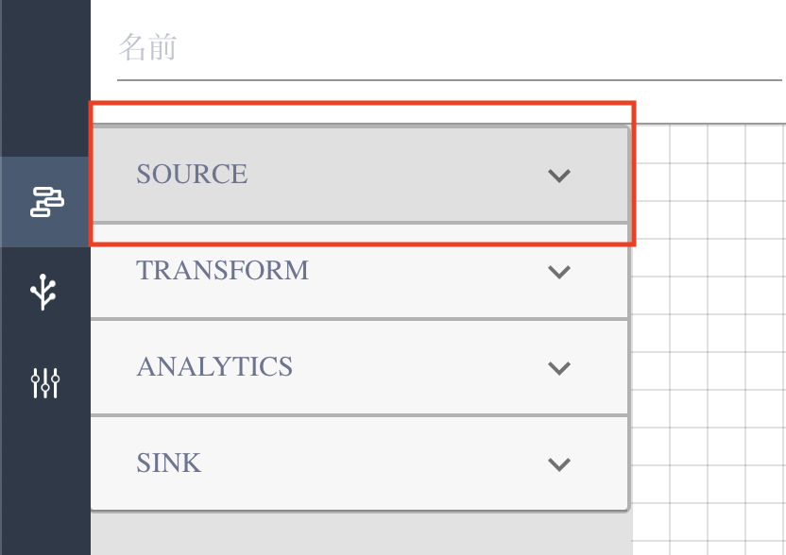Toggle the SOURCE accordion header row
The width and height of the screenshot is (786, 555).
378,175
